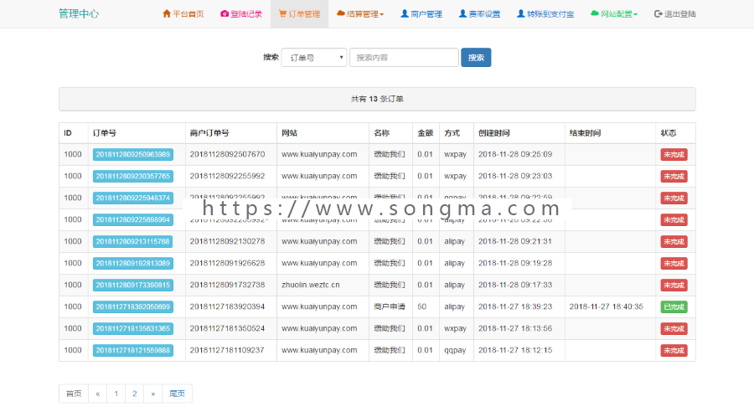The height and width of the screenshot is (417, 754).
Task: Click merchant order number 20181128092130278
Action: point(227,241)
